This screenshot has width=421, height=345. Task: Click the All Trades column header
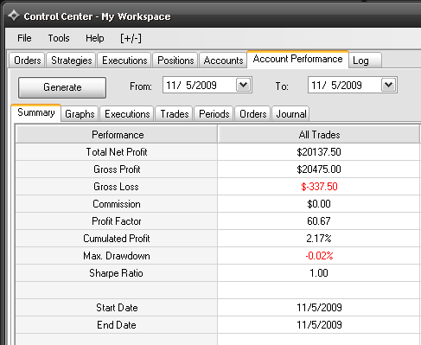[x=319, y=135]
